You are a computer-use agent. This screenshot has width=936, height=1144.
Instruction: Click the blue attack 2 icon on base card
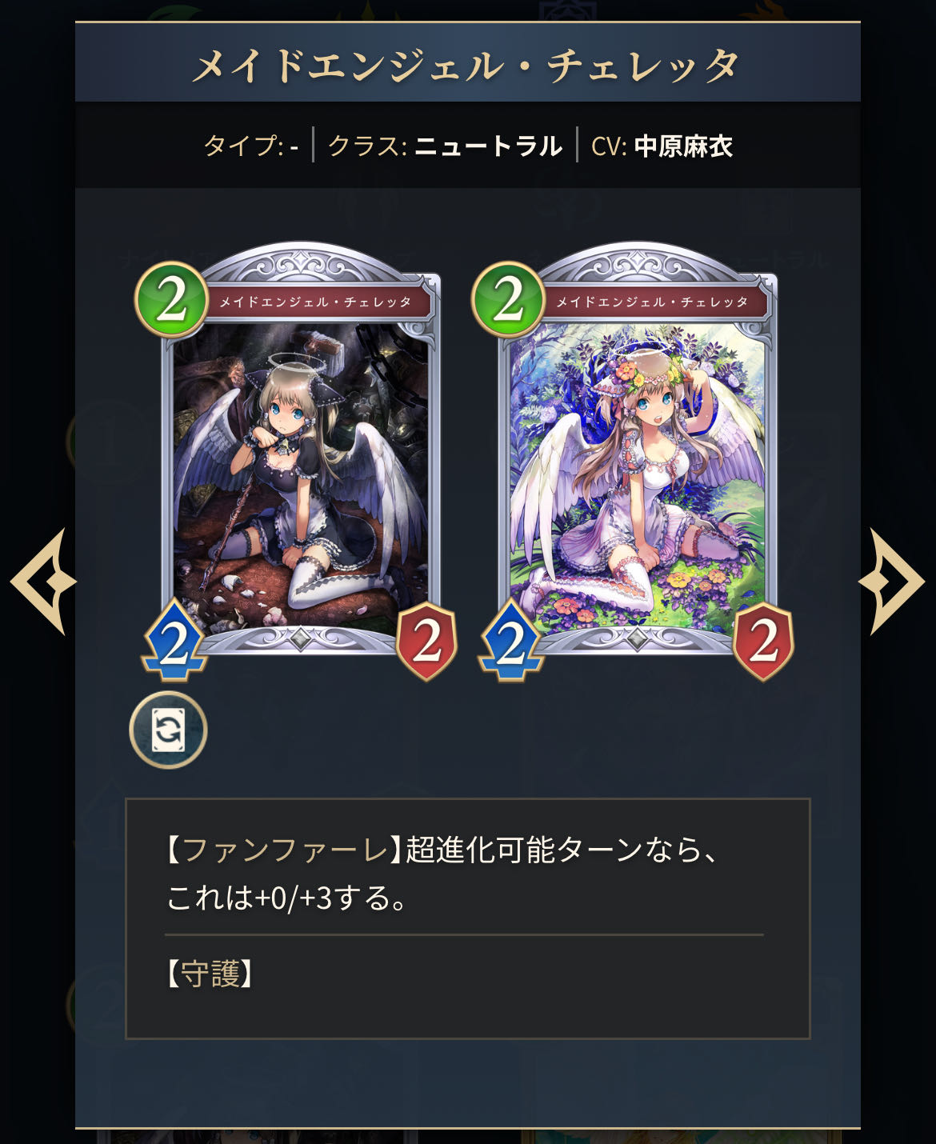[x=174, y=641]
